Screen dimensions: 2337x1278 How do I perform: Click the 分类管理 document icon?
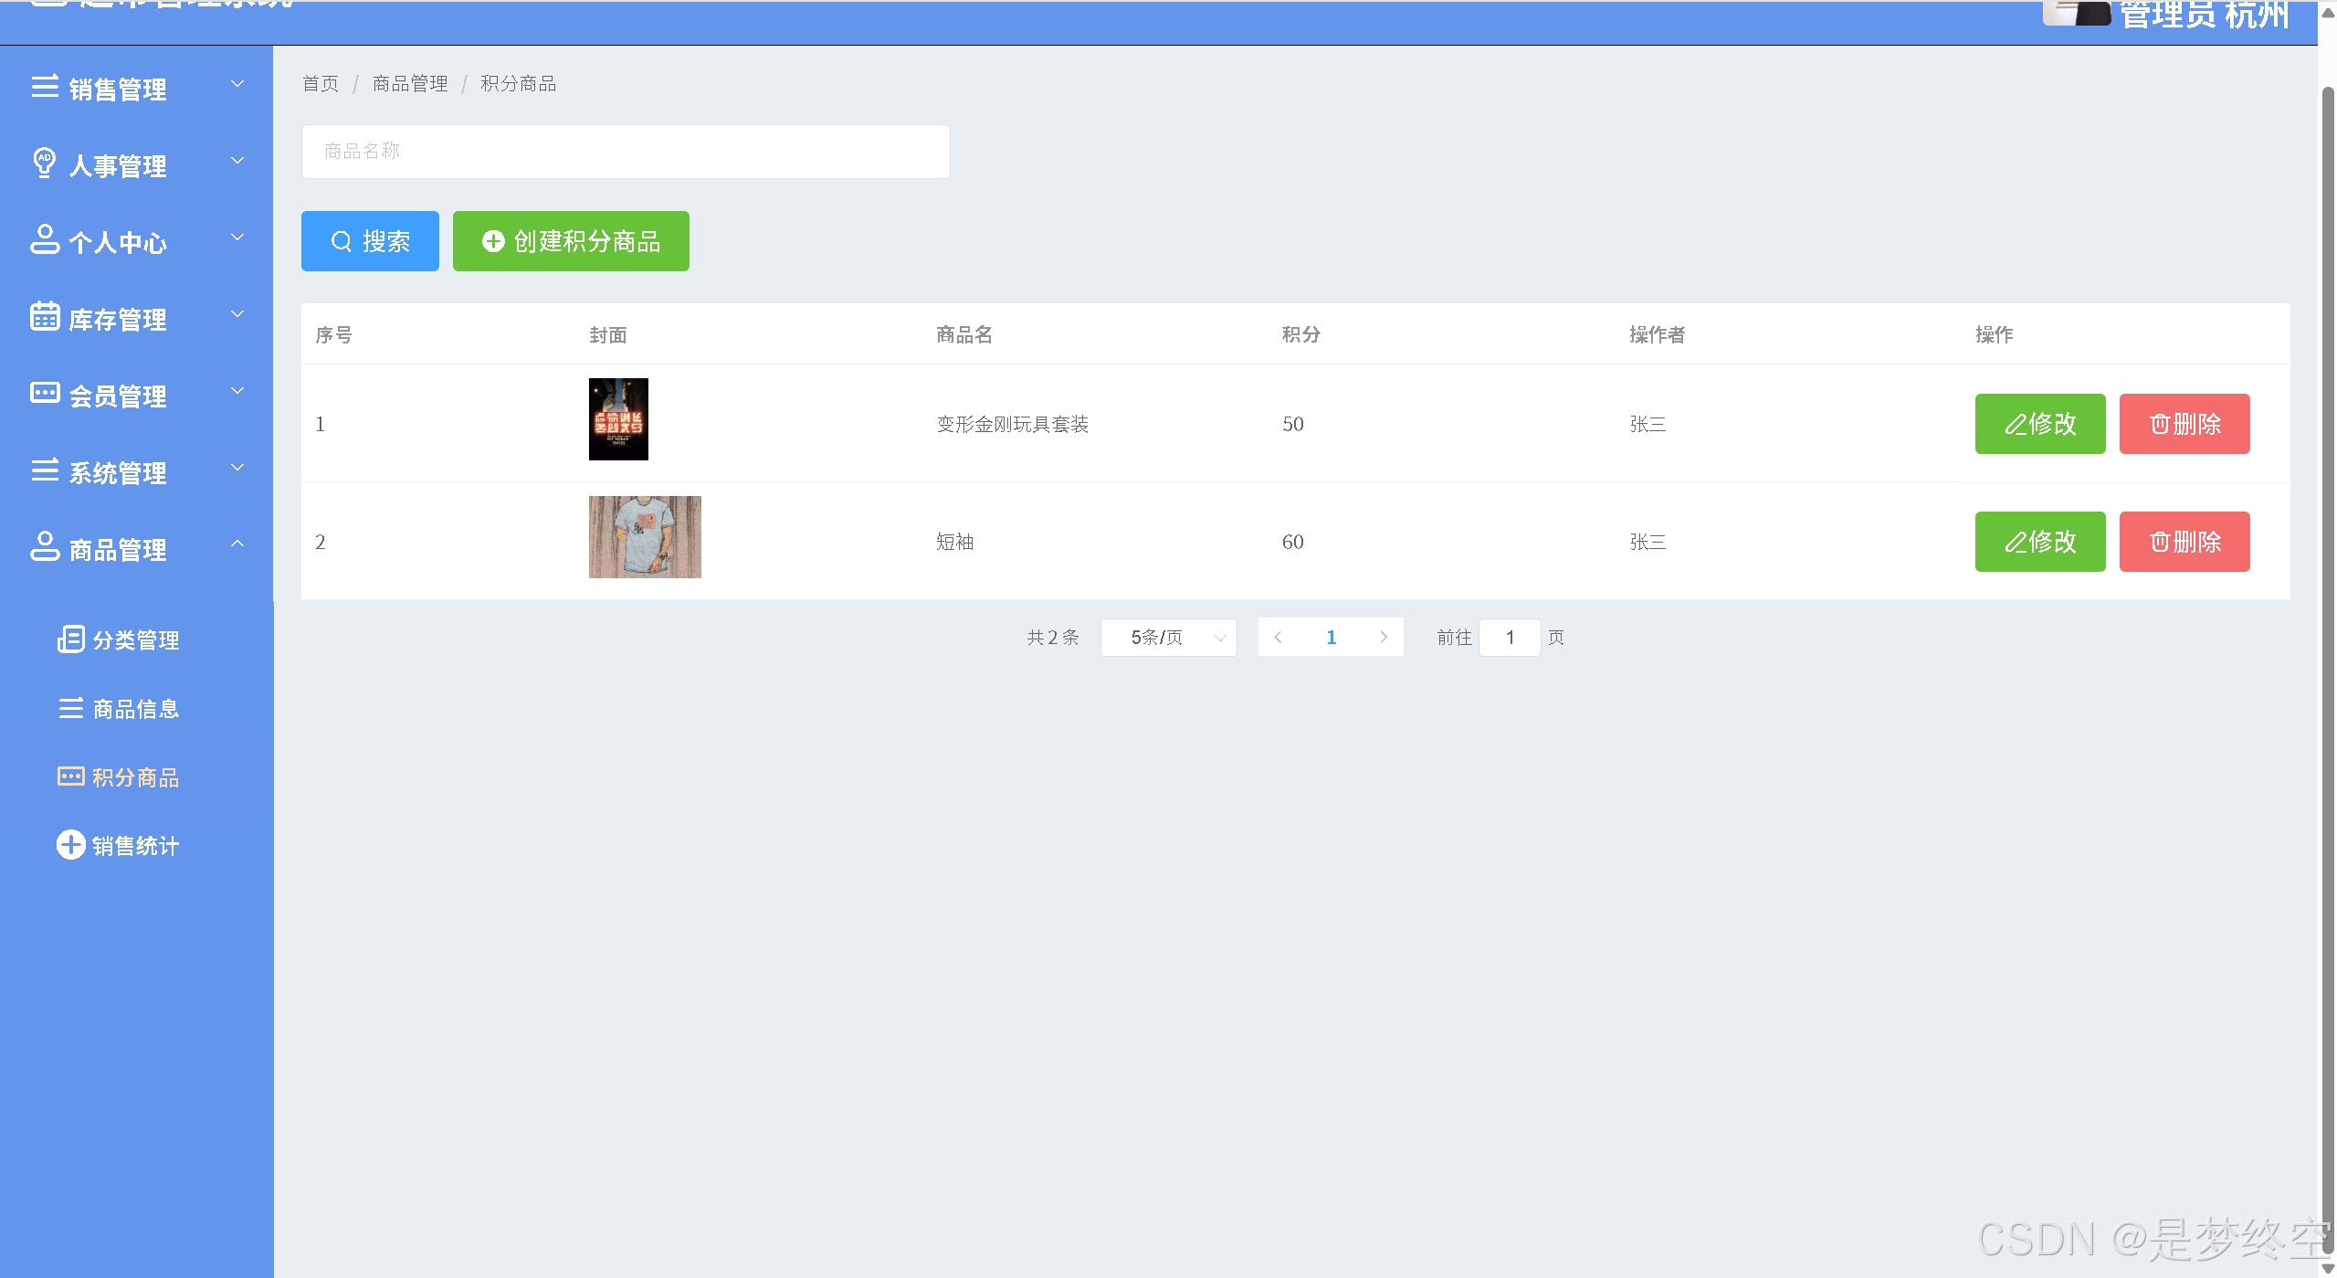coord(71,639)
